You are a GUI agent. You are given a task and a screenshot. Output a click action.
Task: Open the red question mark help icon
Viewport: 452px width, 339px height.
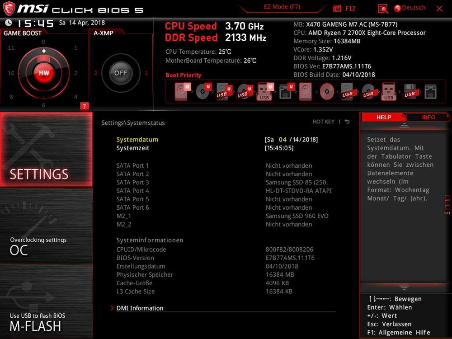[84, 106]
